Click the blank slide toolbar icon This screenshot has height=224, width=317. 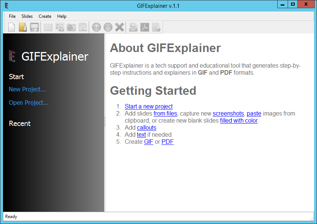point(48,27)
